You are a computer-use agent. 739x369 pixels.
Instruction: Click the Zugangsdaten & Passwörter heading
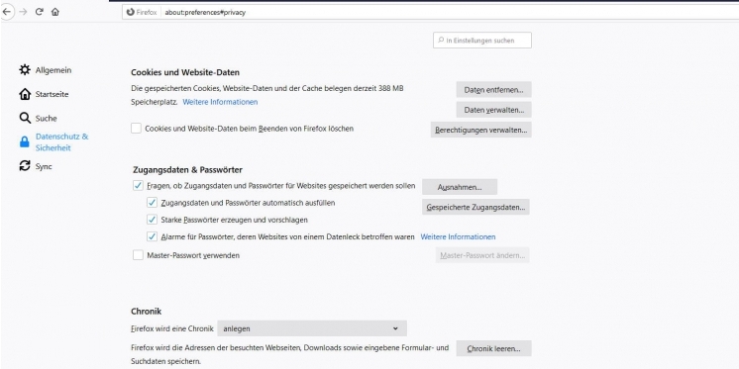coord(187,169)
